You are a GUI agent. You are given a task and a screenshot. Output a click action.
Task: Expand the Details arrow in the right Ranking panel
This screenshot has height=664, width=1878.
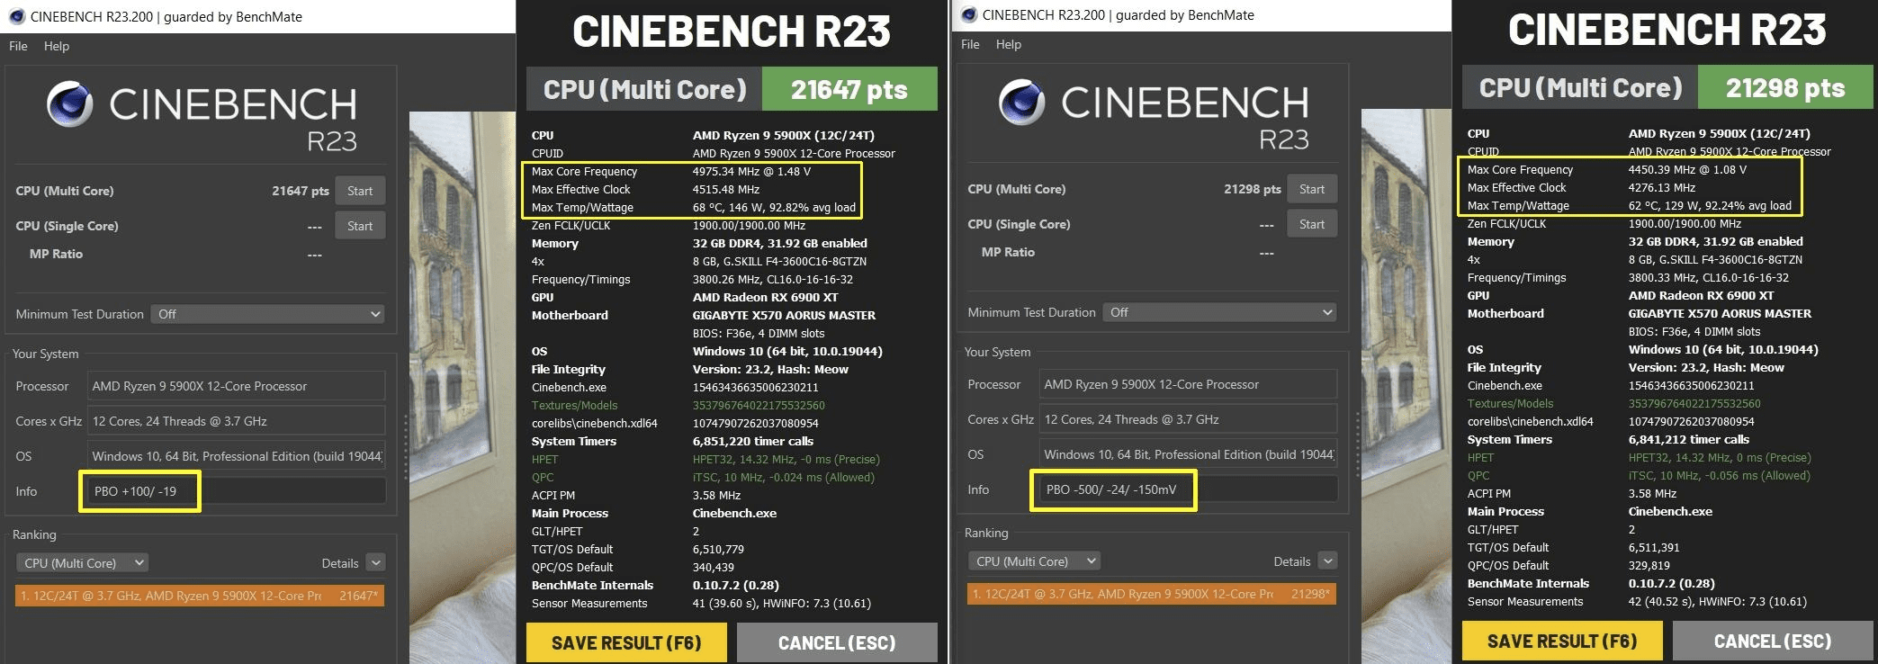coord(1327,561)
